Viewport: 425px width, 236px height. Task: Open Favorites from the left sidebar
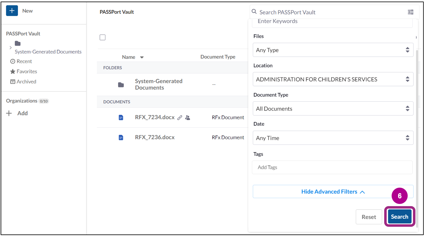point(26,71)
